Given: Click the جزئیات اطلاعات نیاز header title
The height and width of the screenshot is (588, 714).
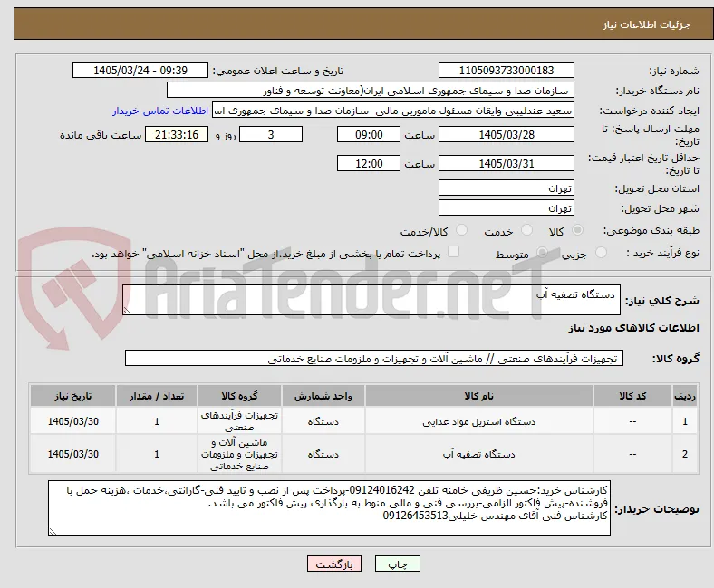Looking at the screenshot, I should 646,24.
